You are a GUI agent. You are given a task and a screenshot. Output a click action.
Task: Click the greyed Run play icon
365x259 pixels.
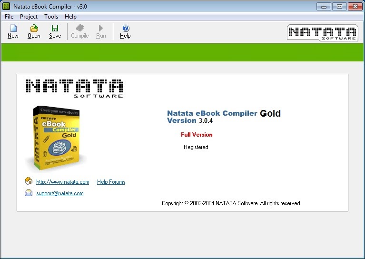[101, 31]
